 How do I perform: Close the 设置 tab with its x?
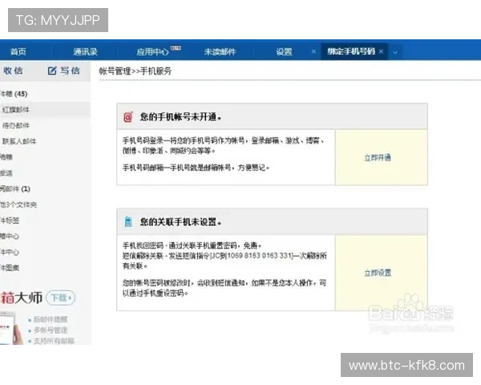[x=313, y=51]
